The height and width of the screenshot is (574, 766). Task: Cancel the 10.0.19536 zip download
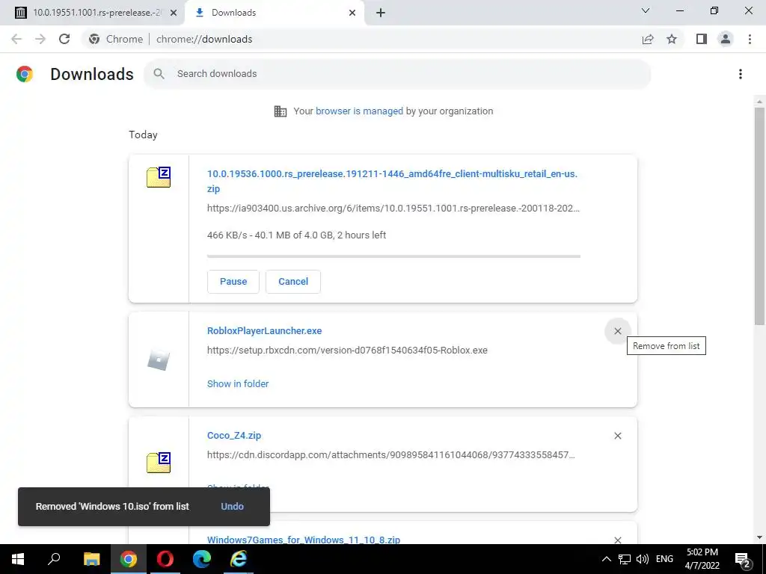click(293, 282)
